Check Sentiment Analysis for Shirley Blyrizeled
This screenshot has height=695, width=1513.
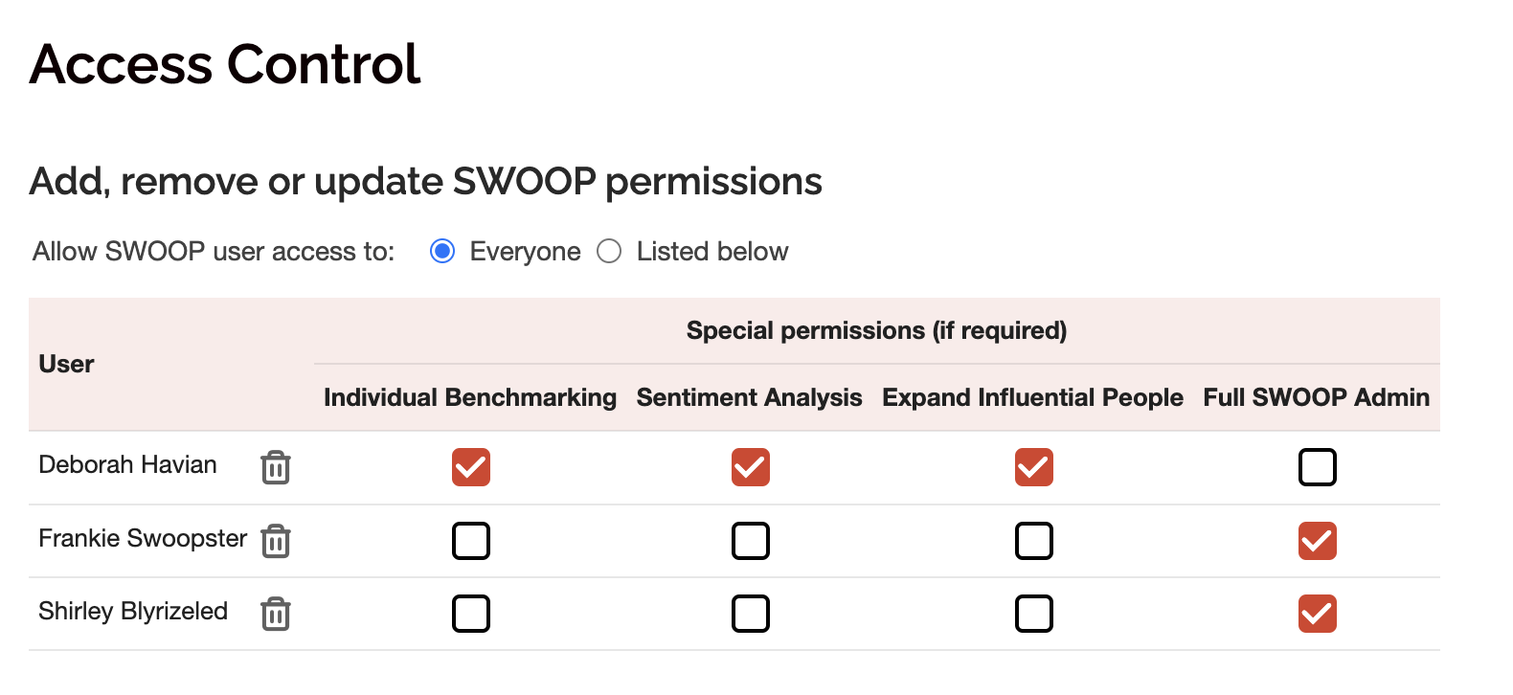click(x=750, y=614)
